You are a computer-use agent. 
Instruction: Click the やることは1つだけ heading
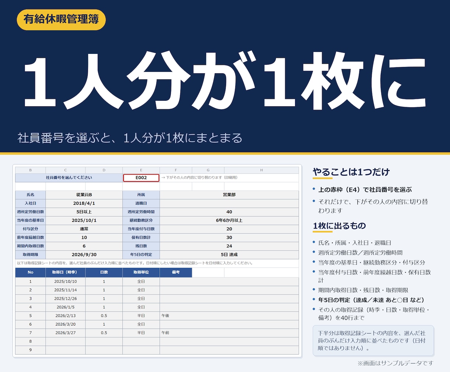351,172
